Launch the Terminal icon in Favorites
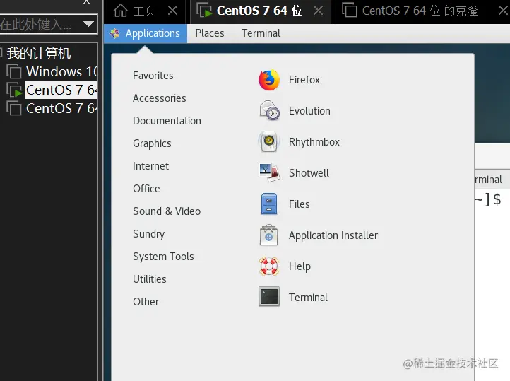This screenshot has width=510, height=381. (269, 297)
